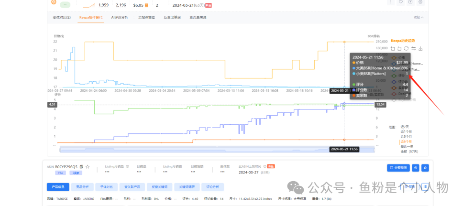Screen dimensions: 463x206
Task: Click the right handle of chart range slider
Action: 374,149
